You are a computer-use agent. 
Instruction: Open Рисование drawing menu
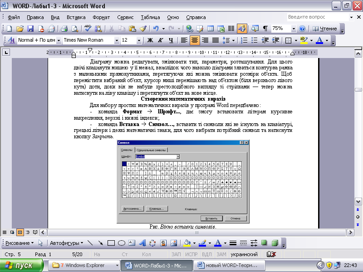[20, 243]
